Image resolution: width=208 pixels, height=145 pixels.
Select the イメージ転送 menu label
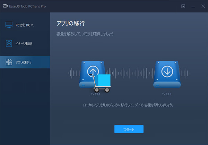tap(24, 43)
